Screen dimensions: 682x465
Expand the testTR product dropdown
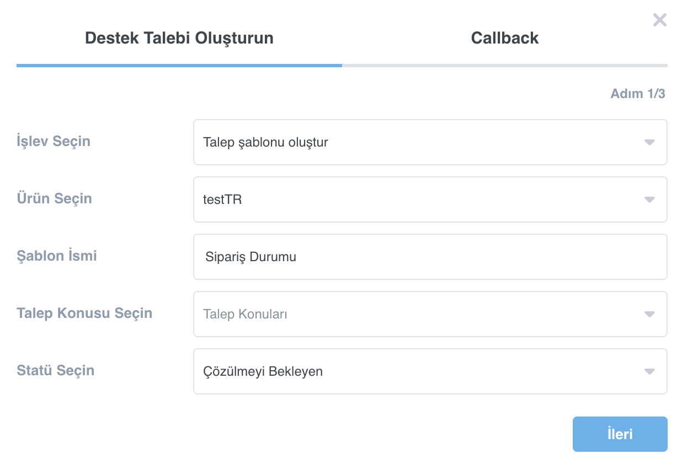pos(430,199)
